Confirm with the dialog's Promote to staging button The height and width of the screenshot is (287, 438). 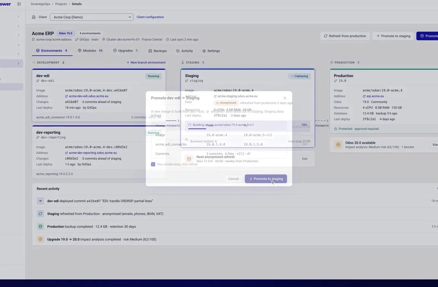pyautogui.click(x=266, y=179)
